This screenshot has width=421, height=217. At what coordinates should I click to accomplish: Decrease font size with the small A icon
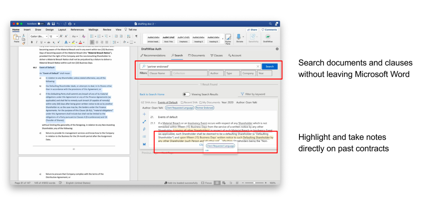pos(66,36)
